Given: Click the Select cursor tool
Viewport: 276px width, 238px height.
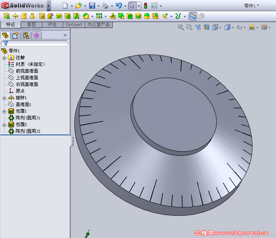Looking at the screenshot, I should (x=132, y=6).
